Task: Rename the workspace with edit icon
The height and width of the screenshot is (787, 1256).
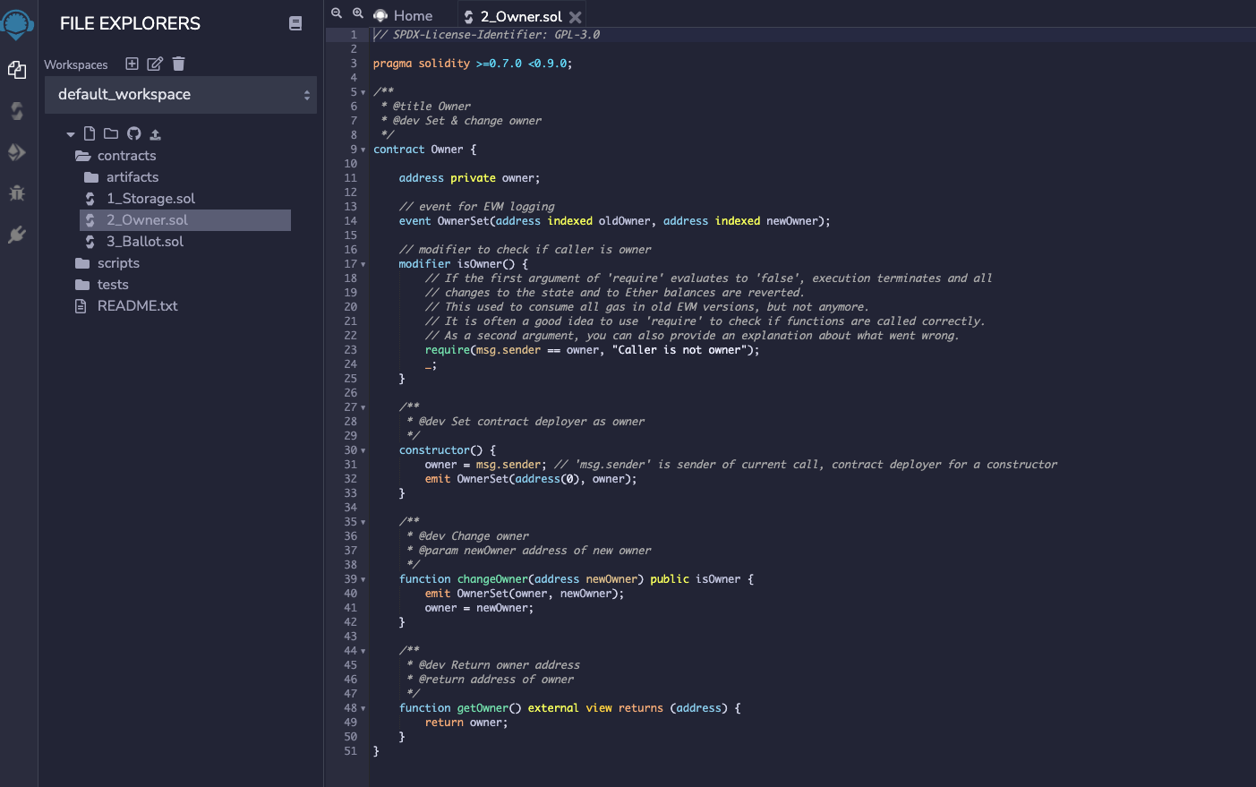Action: pyautogui.click(x=155, y=64)
